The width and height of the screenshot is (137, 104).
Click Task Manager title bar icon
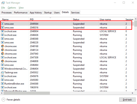pos(3,3)
